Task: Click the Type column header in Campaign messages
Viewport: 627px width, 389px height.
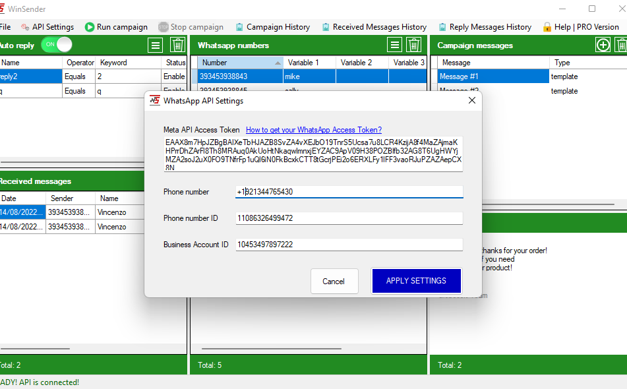Action: point(588,63)
